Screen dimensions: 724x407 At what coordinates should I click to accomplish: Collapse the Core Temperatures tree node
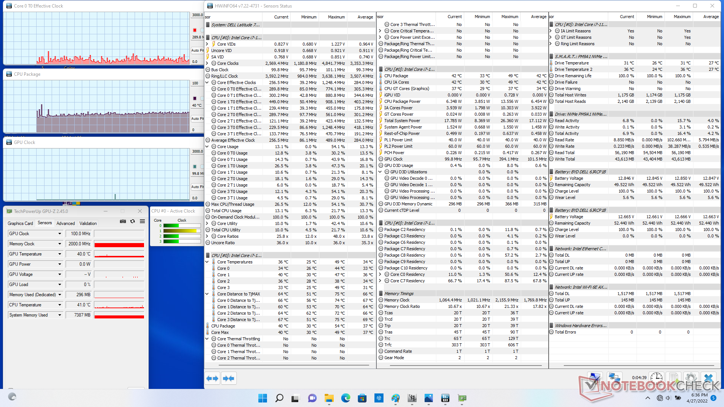pyautogui.click(x=207, y=262)
